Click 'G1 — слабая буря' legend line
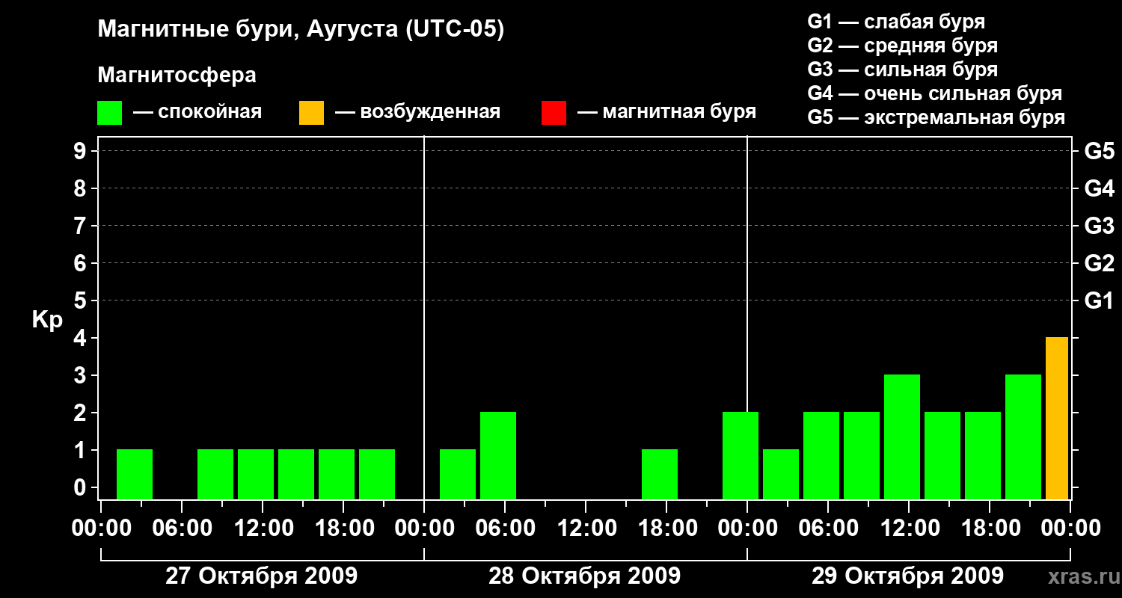 point(896,22)
